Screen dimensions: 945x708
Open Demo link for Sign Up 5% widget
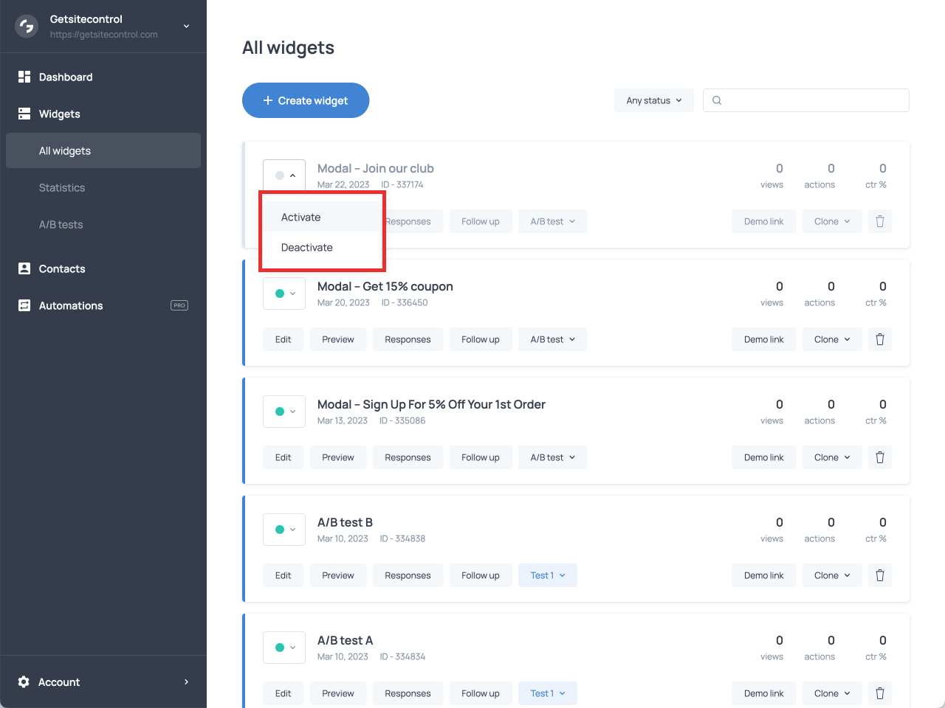763,457
